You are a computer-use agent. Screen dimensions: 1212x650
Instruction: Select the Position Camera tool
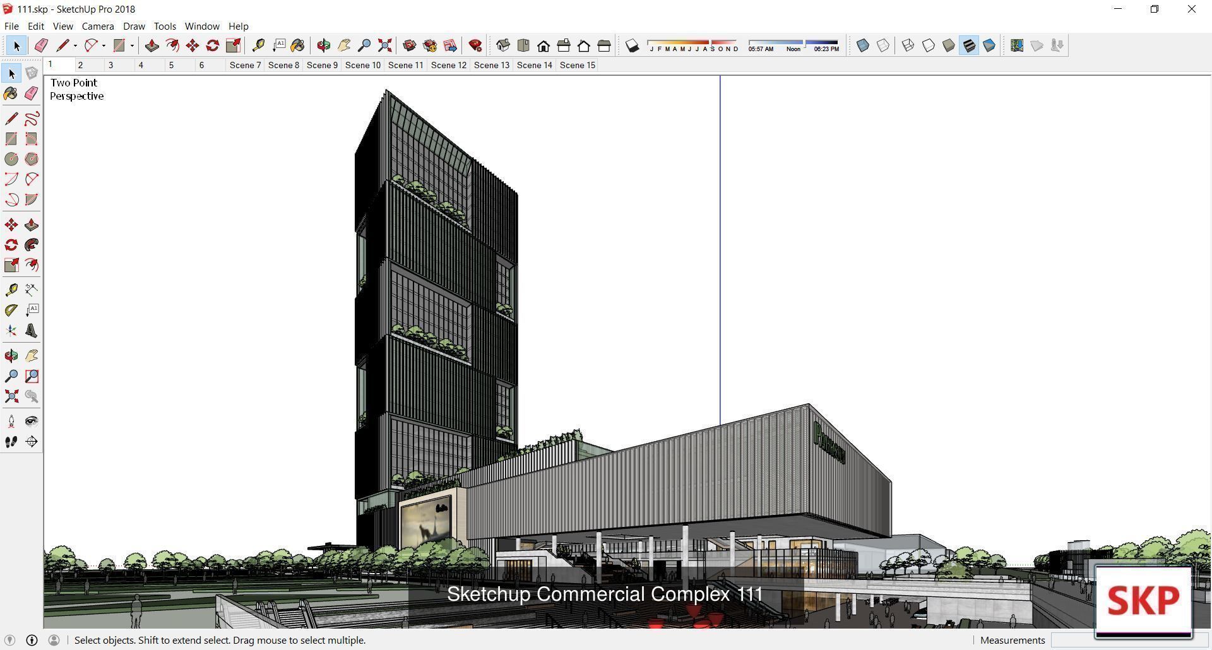tap(11, 422)
